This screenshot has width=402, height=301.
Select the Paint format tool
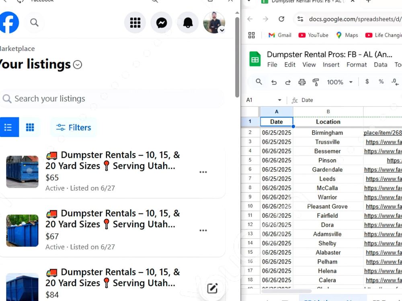coord(316,82)
